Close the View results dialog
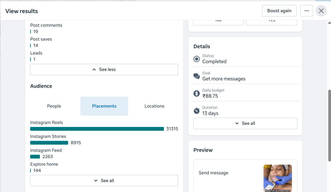Viewport: 331px width, 192px height. (321, 11)
